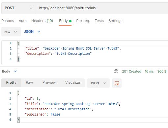Expand the response Body dropdown
168x128 pixels.
click(9, 72)
